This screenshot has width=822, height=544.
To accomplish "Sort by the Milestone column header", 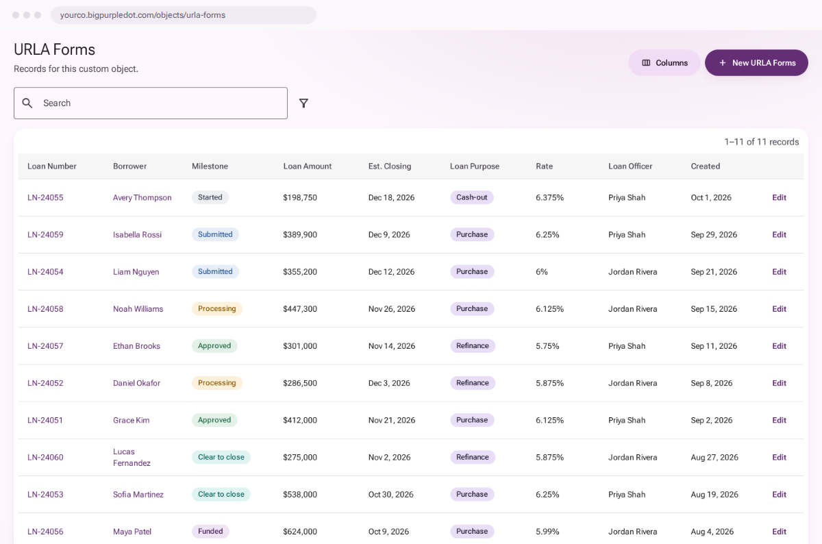I will pos(210,166).
